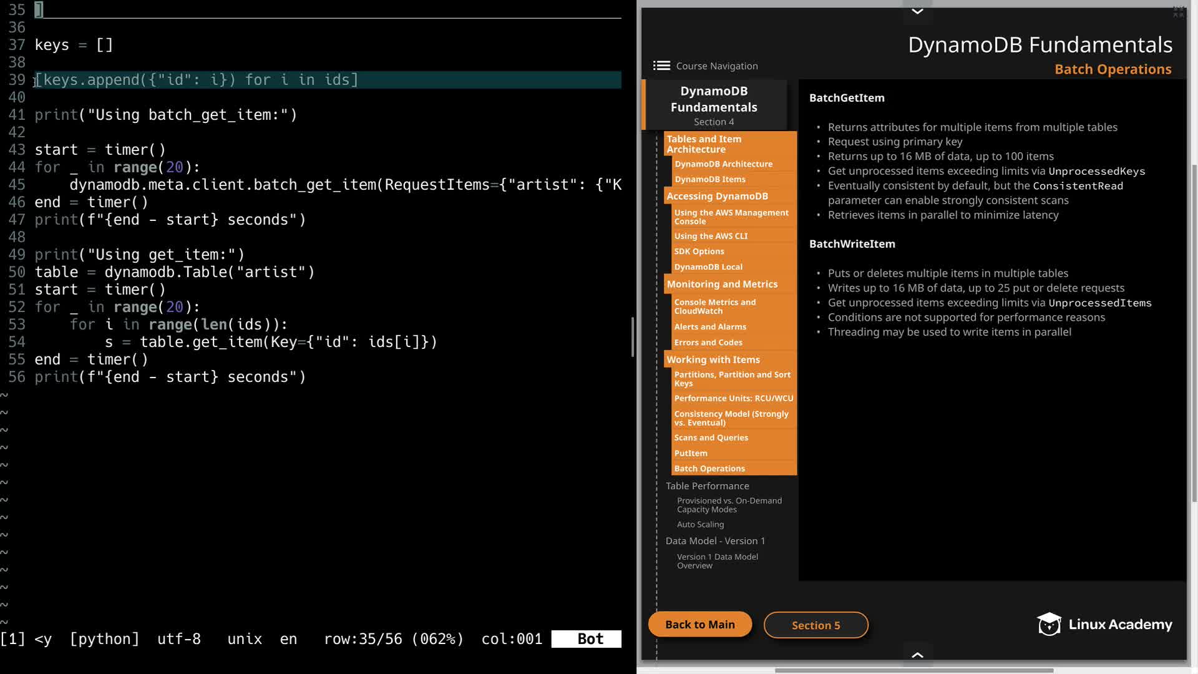
Task: Select Scans and Queries lesson
Action: click(x=711, y=437)
